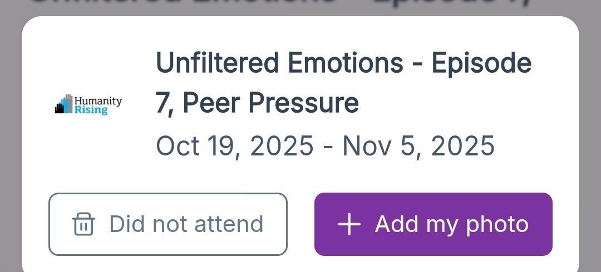Click the Humanity Rising logo
This screenshot has width=601, height=272.
click(88, 104)
